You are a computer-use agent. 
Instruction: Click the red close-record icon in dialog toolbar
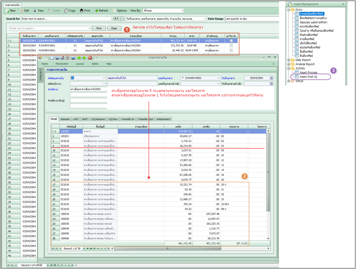coord(90,58)
